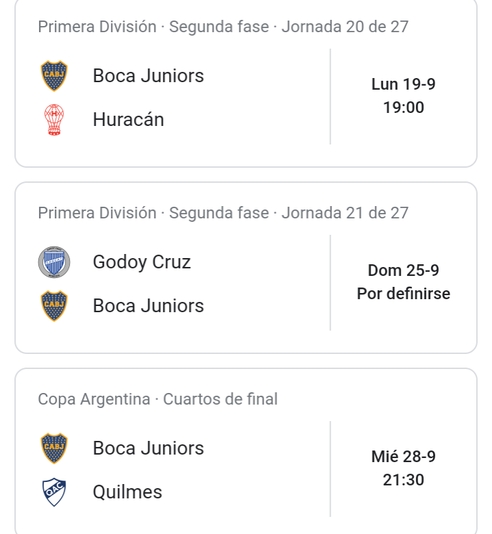Click the Godoy Cruz crest icon

click(x=54, y=262)
